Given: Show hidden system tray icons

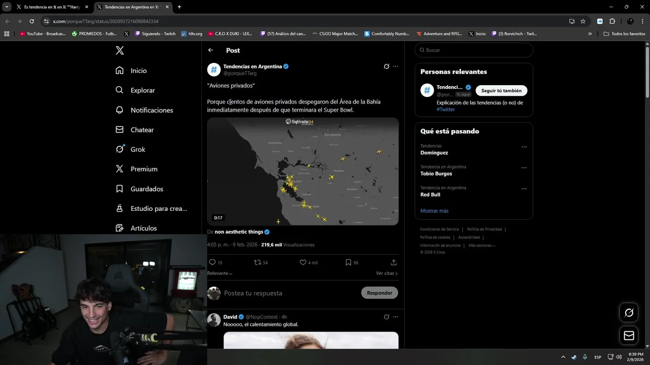Looking at the screenshot, I should click(563, 357).
